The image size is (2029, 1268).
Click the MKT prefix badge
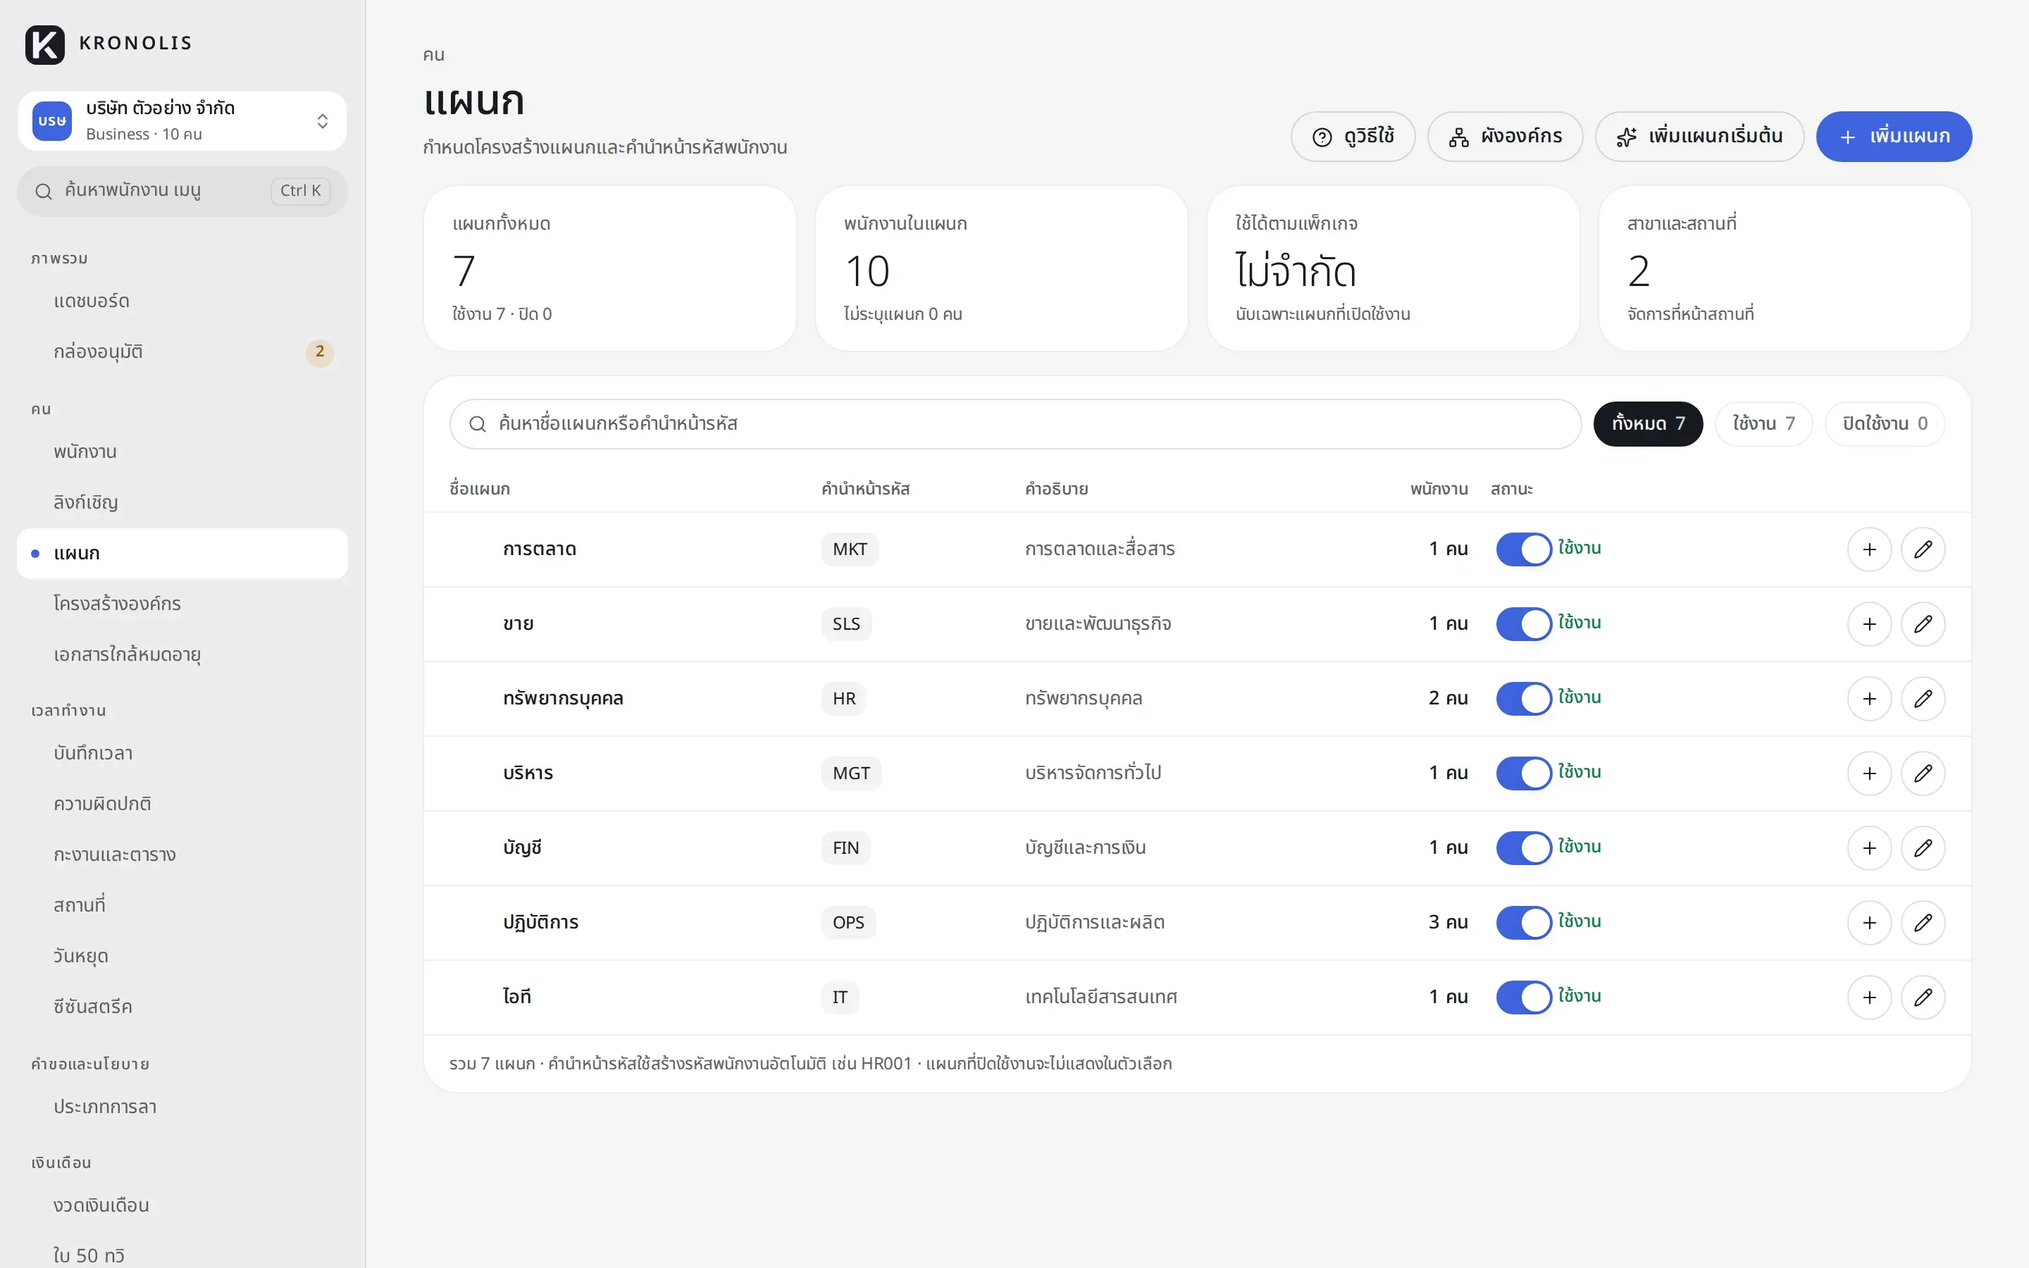click(850, 549)
